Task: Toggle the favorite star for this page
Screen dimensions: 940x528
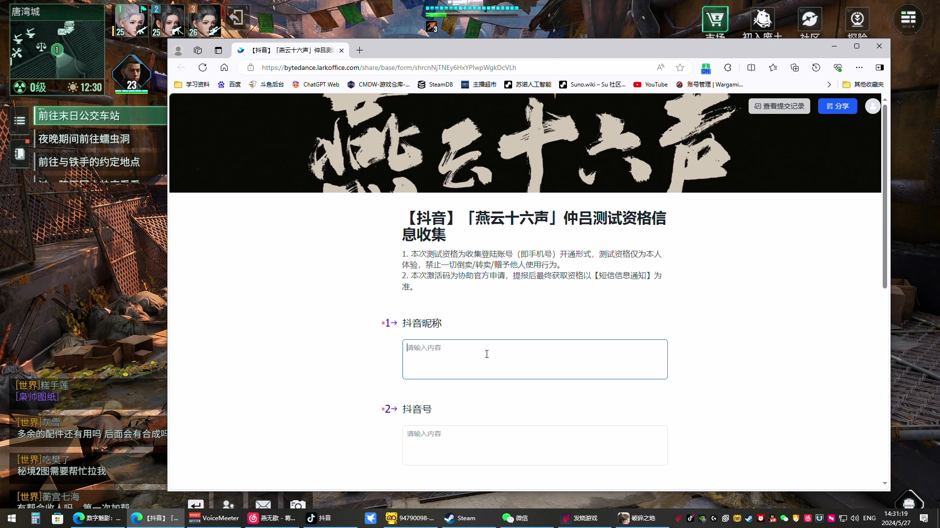Action: (680, 67)
